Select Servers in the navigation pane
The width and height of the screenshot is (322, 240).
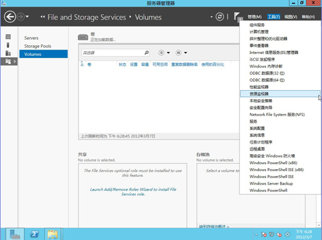click(32, 38)
